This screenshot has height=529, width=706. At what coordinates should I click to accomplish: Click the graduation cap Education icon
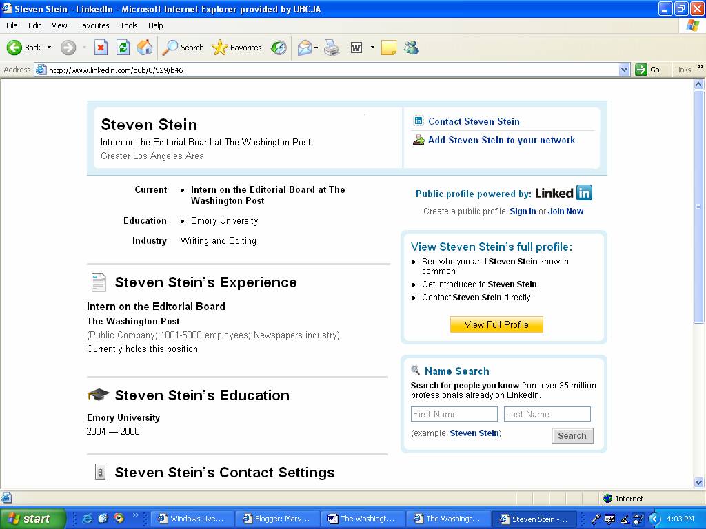click(98, 395)
